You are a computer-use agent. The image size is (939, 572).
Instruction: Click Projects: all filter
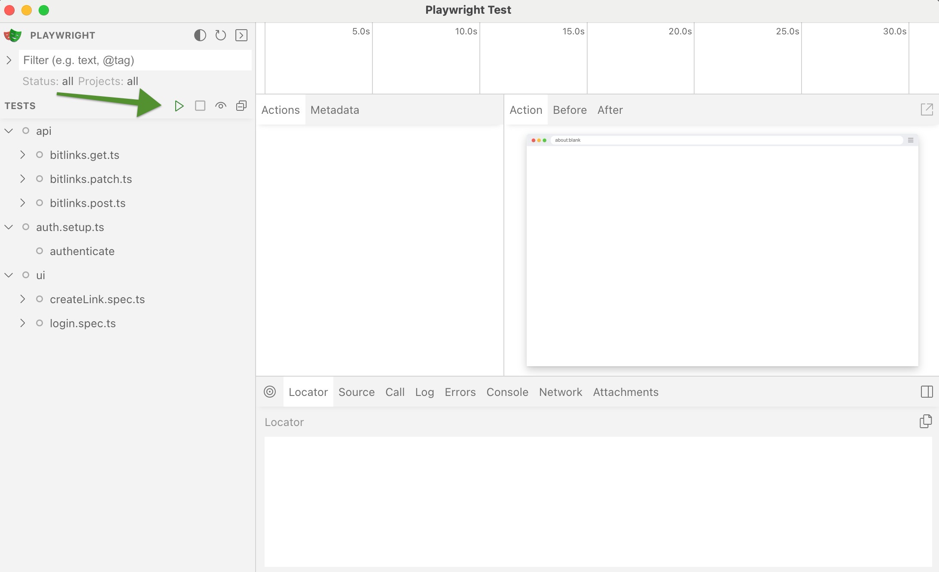[108, 81]
